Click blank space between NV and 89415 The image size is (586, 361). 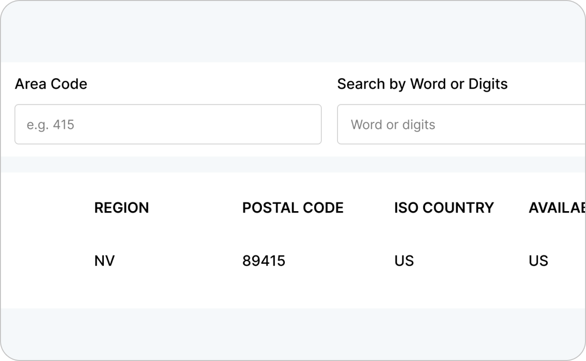pyautogui.click(x=177, y=261)
